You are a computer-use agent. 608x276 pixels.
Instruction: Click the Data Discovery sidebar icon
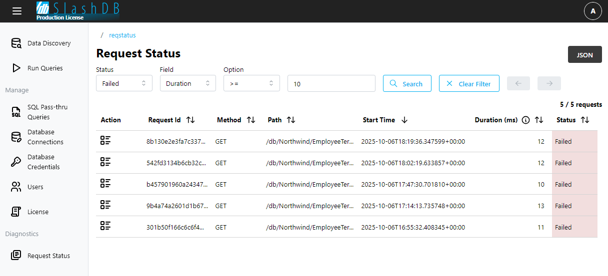16,43
